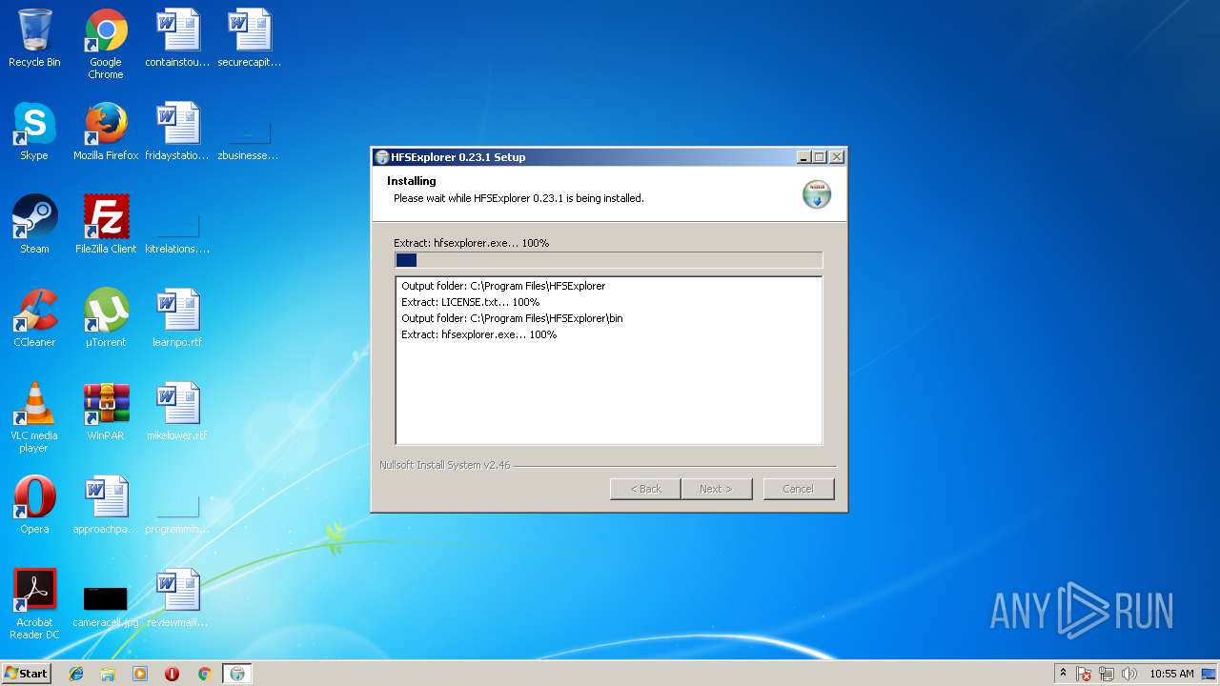Select the zbusinesse desktop file
1220x686 pixels.
[x=249, y=139]
